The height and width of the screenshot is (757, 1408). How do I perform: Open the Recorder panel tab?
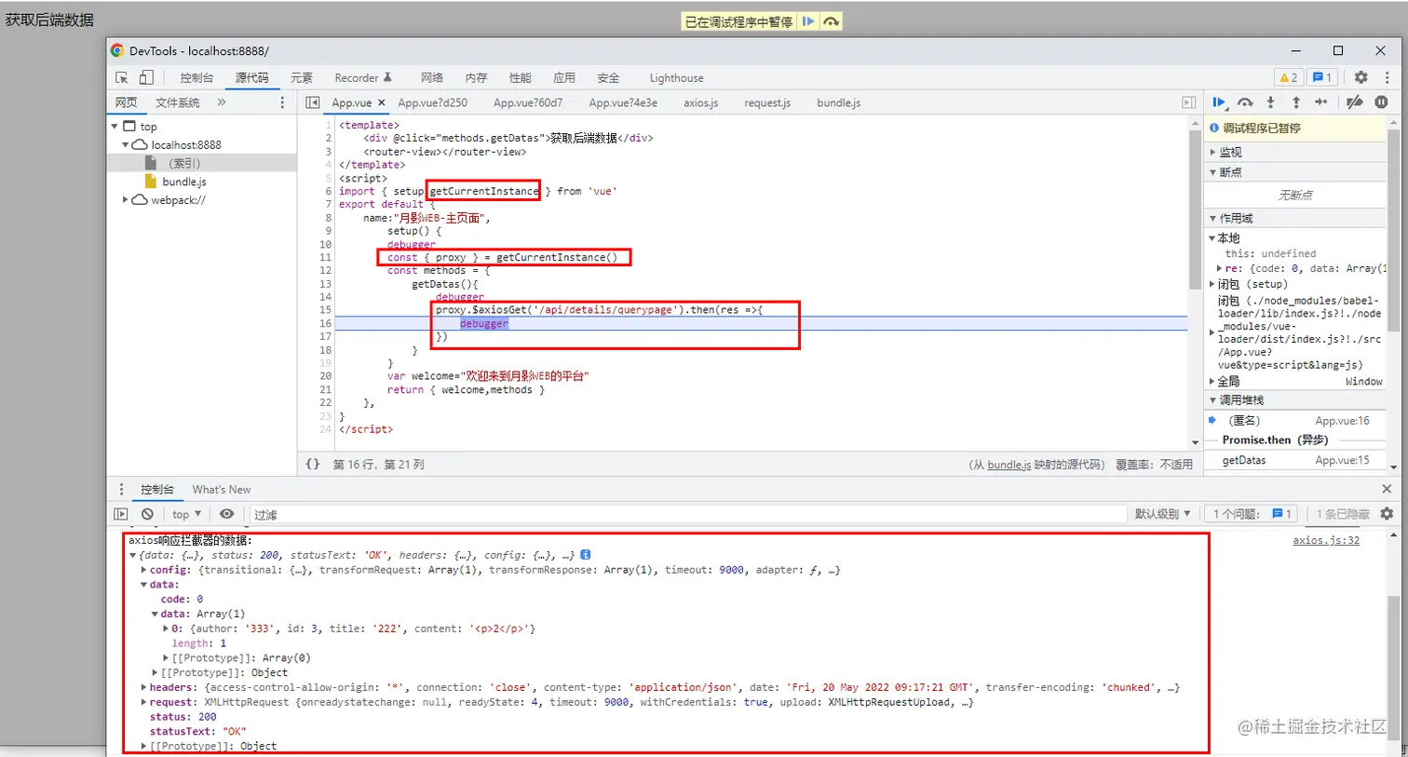coord(363,78)
